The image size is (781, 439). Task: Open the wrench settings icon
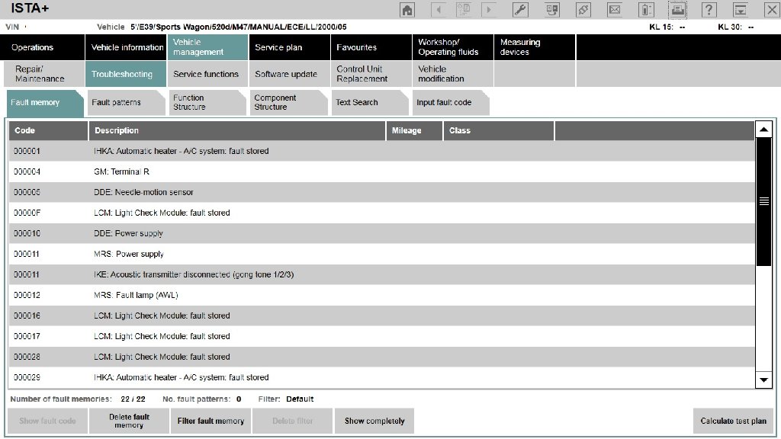click(520, 9)
